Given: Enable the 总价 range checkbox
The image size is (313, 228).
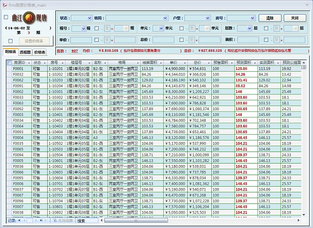Looking at the screenshot, I should (x=182, y=40).
